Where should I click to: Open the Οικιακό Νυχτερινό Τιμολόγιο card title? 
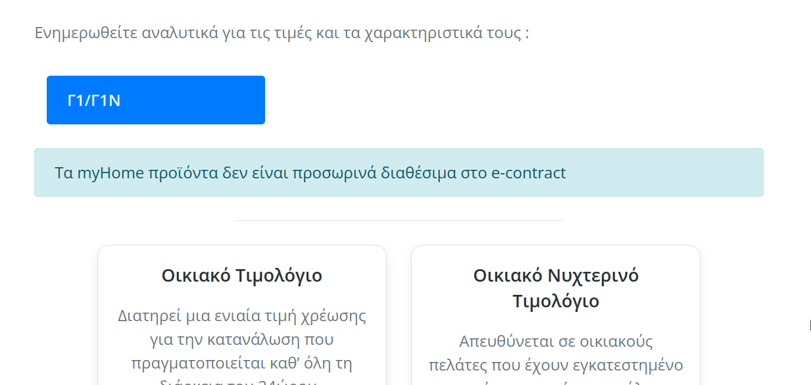(556, 288)
